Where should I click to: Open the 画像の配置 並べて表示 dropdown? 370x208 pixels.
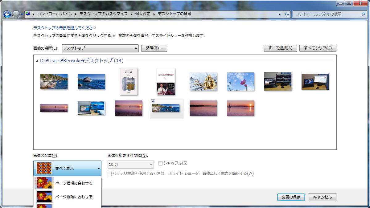[x=67, y=168]
